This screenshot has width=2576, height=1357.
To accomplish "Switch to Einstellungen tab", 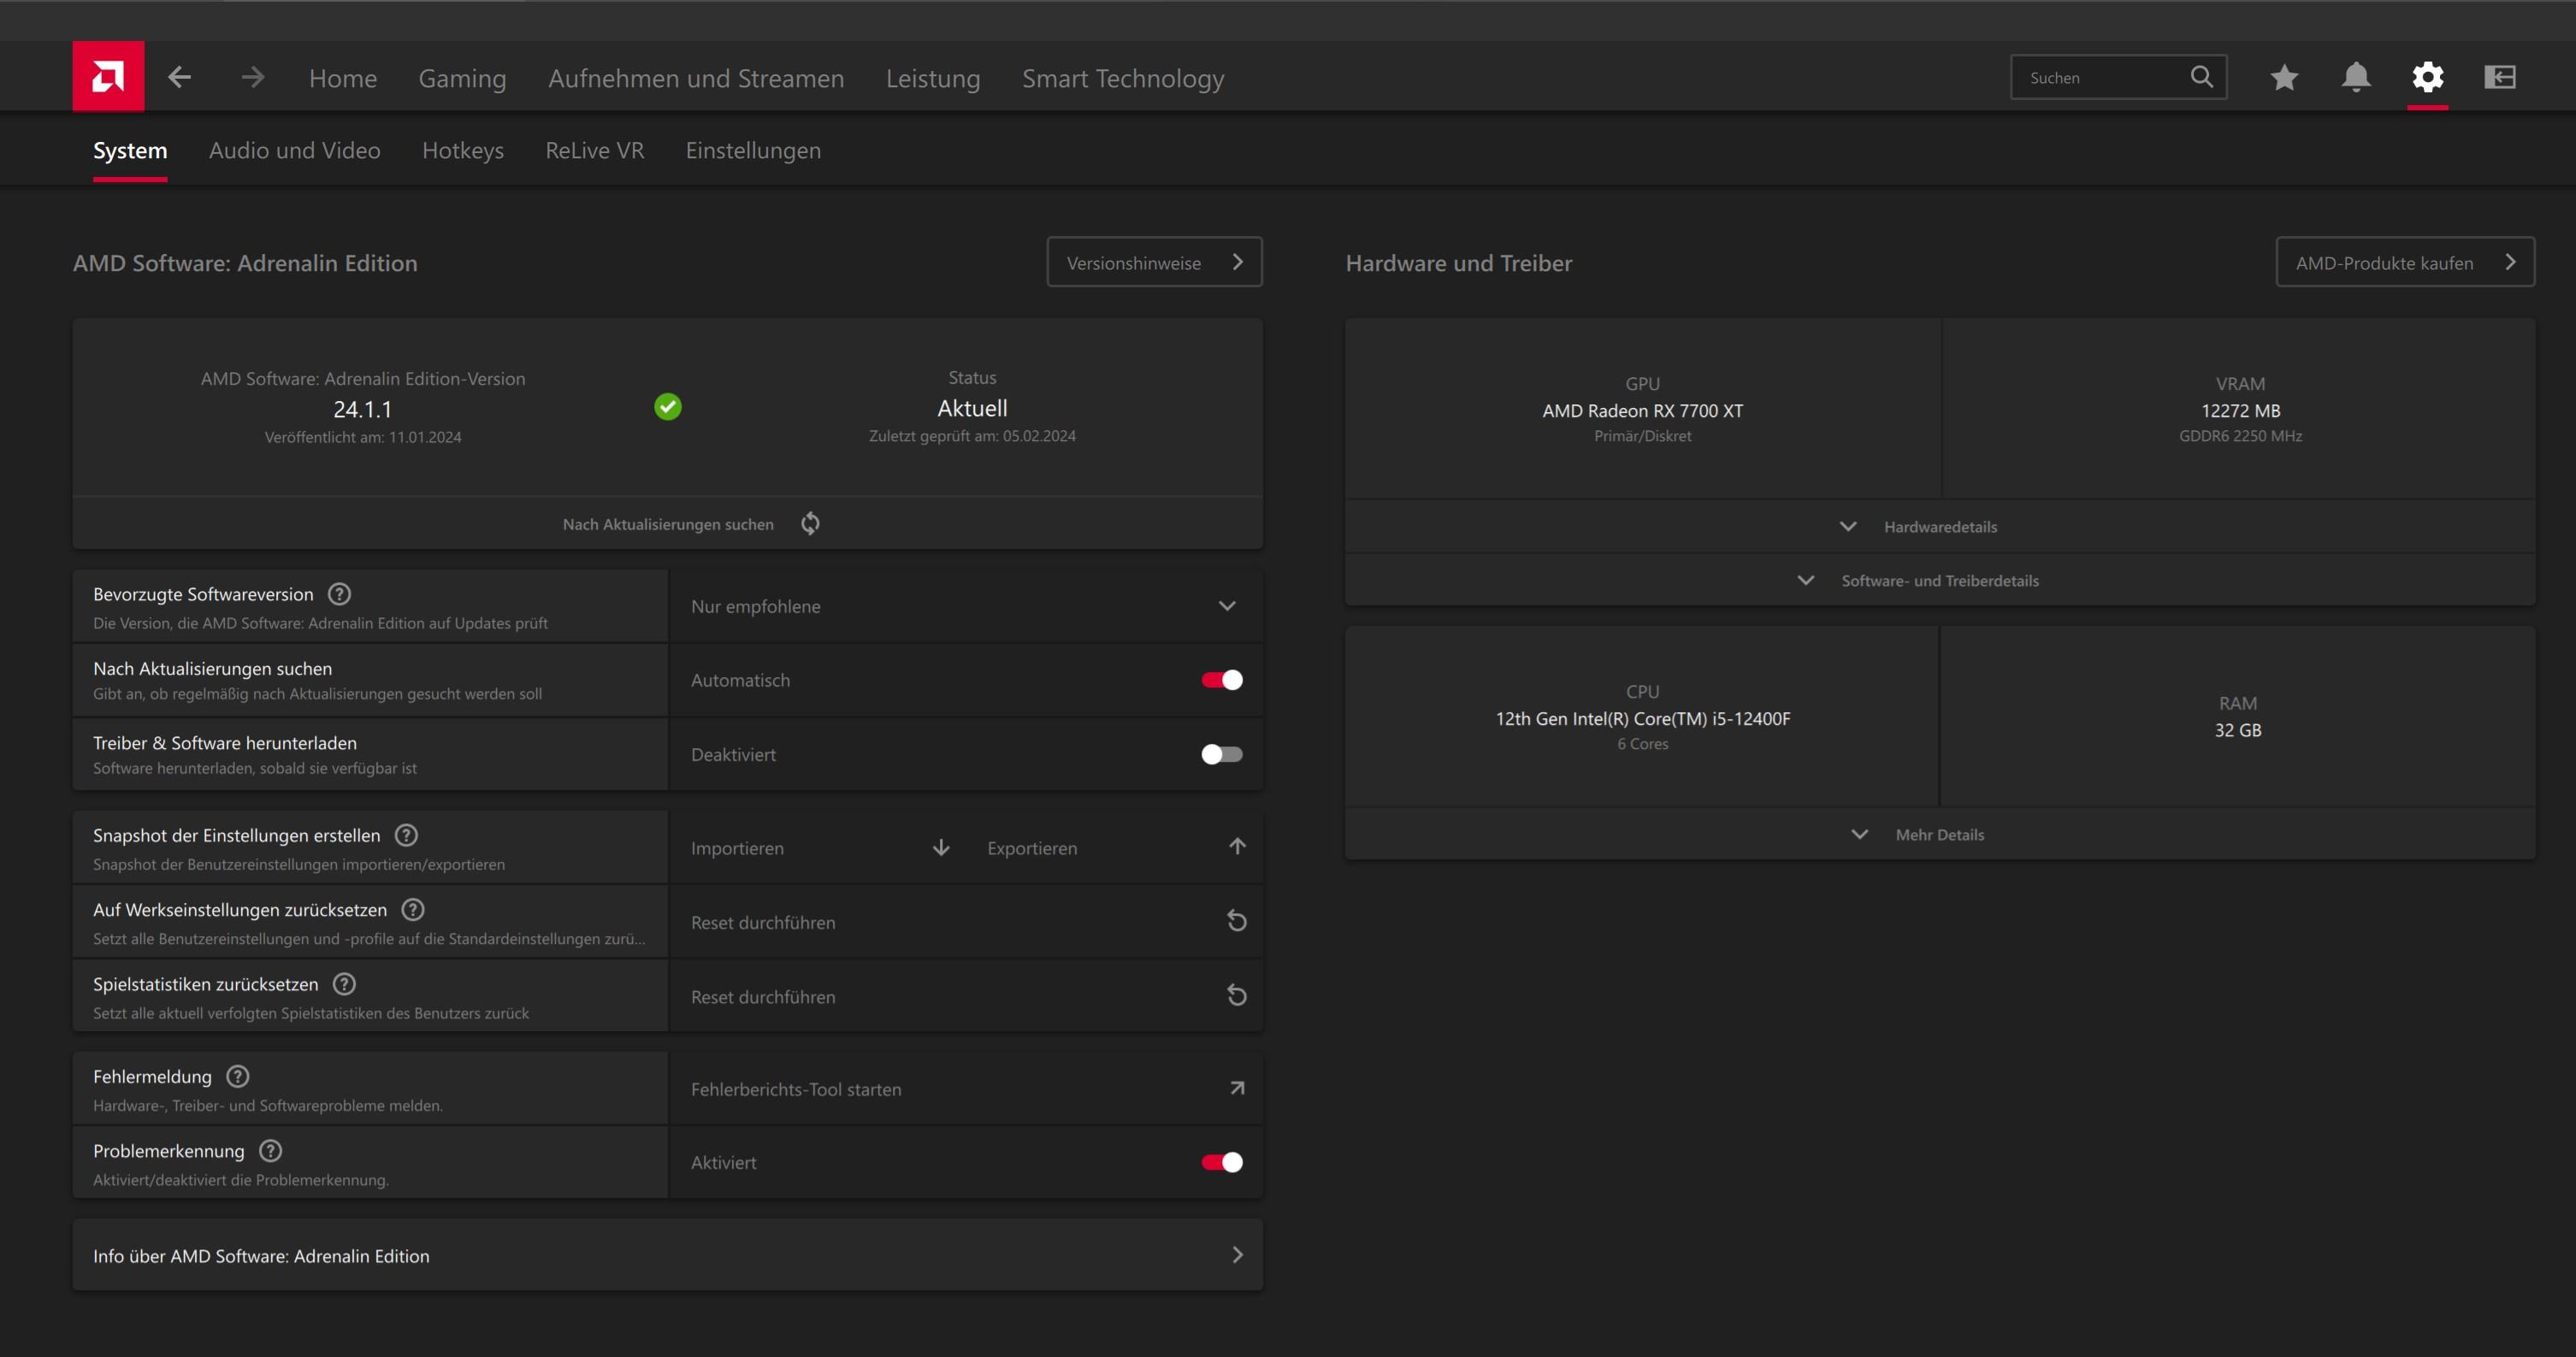I will (x=753, y=150).
